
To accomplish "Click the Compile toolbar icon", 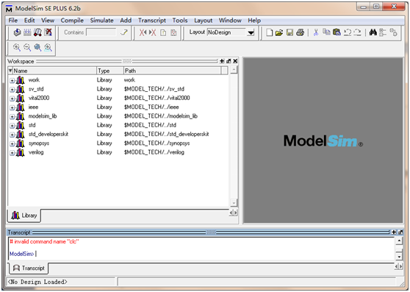I will coord(17,32).
